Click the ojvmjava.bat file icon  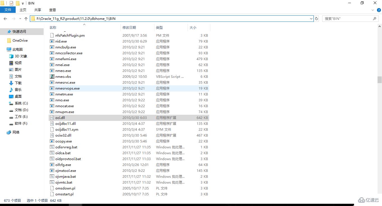(52, 176)
